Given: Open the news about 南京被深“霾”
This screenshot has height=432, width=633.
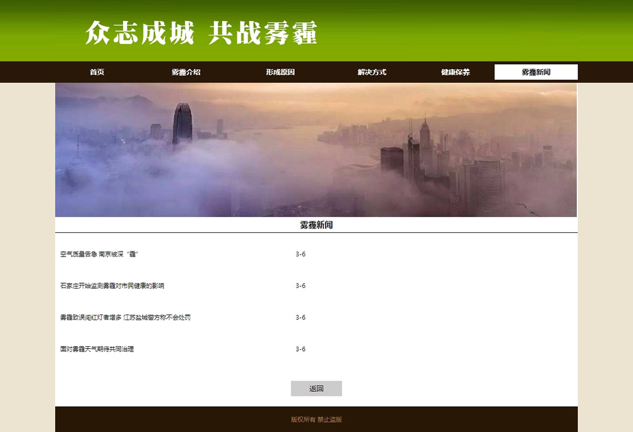Looking at the screenshot, I should click(103, 254).
